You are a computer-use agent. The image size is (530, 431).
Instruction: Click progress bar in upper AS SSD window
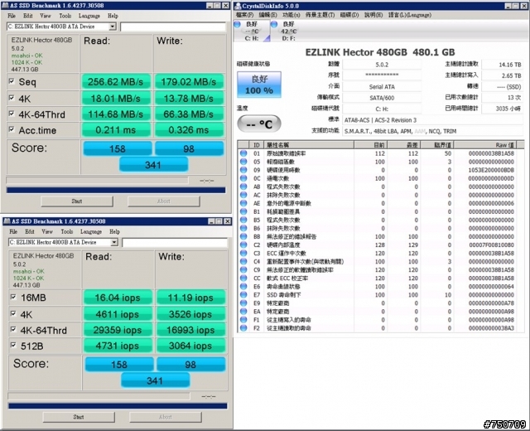[x=116, y=190]
